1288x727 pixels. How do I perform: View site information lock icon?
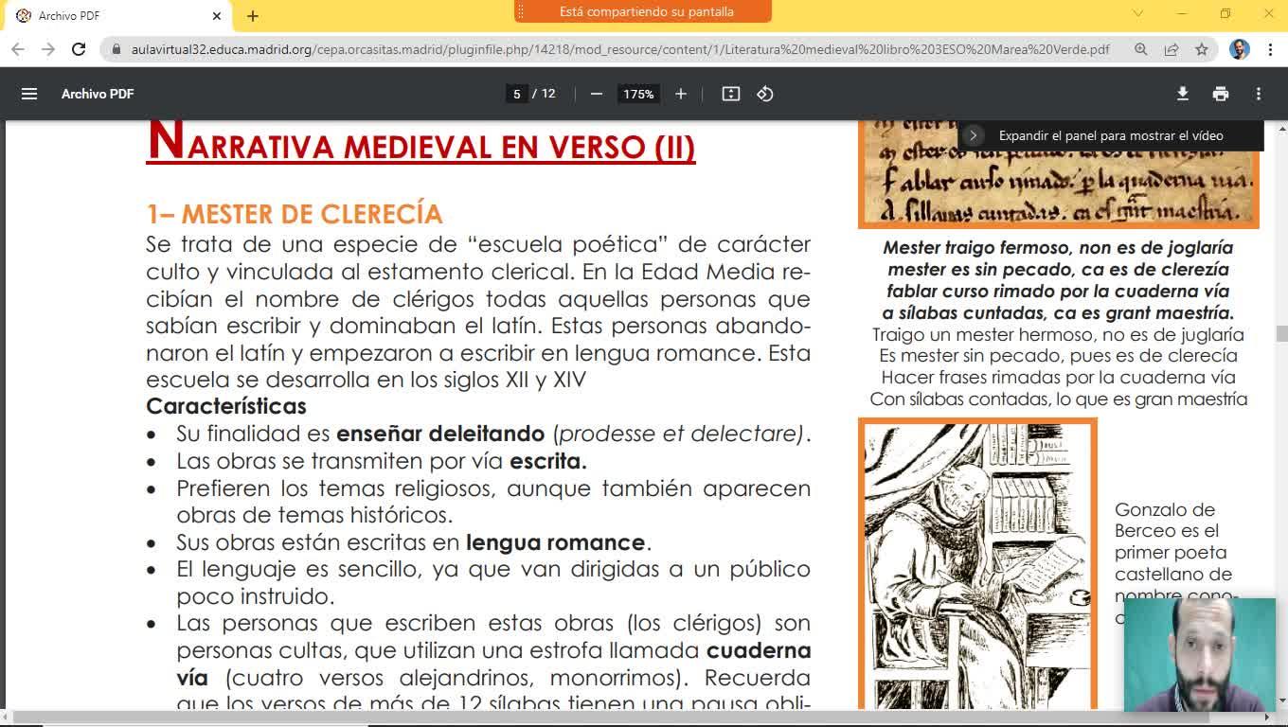point(116,49)
